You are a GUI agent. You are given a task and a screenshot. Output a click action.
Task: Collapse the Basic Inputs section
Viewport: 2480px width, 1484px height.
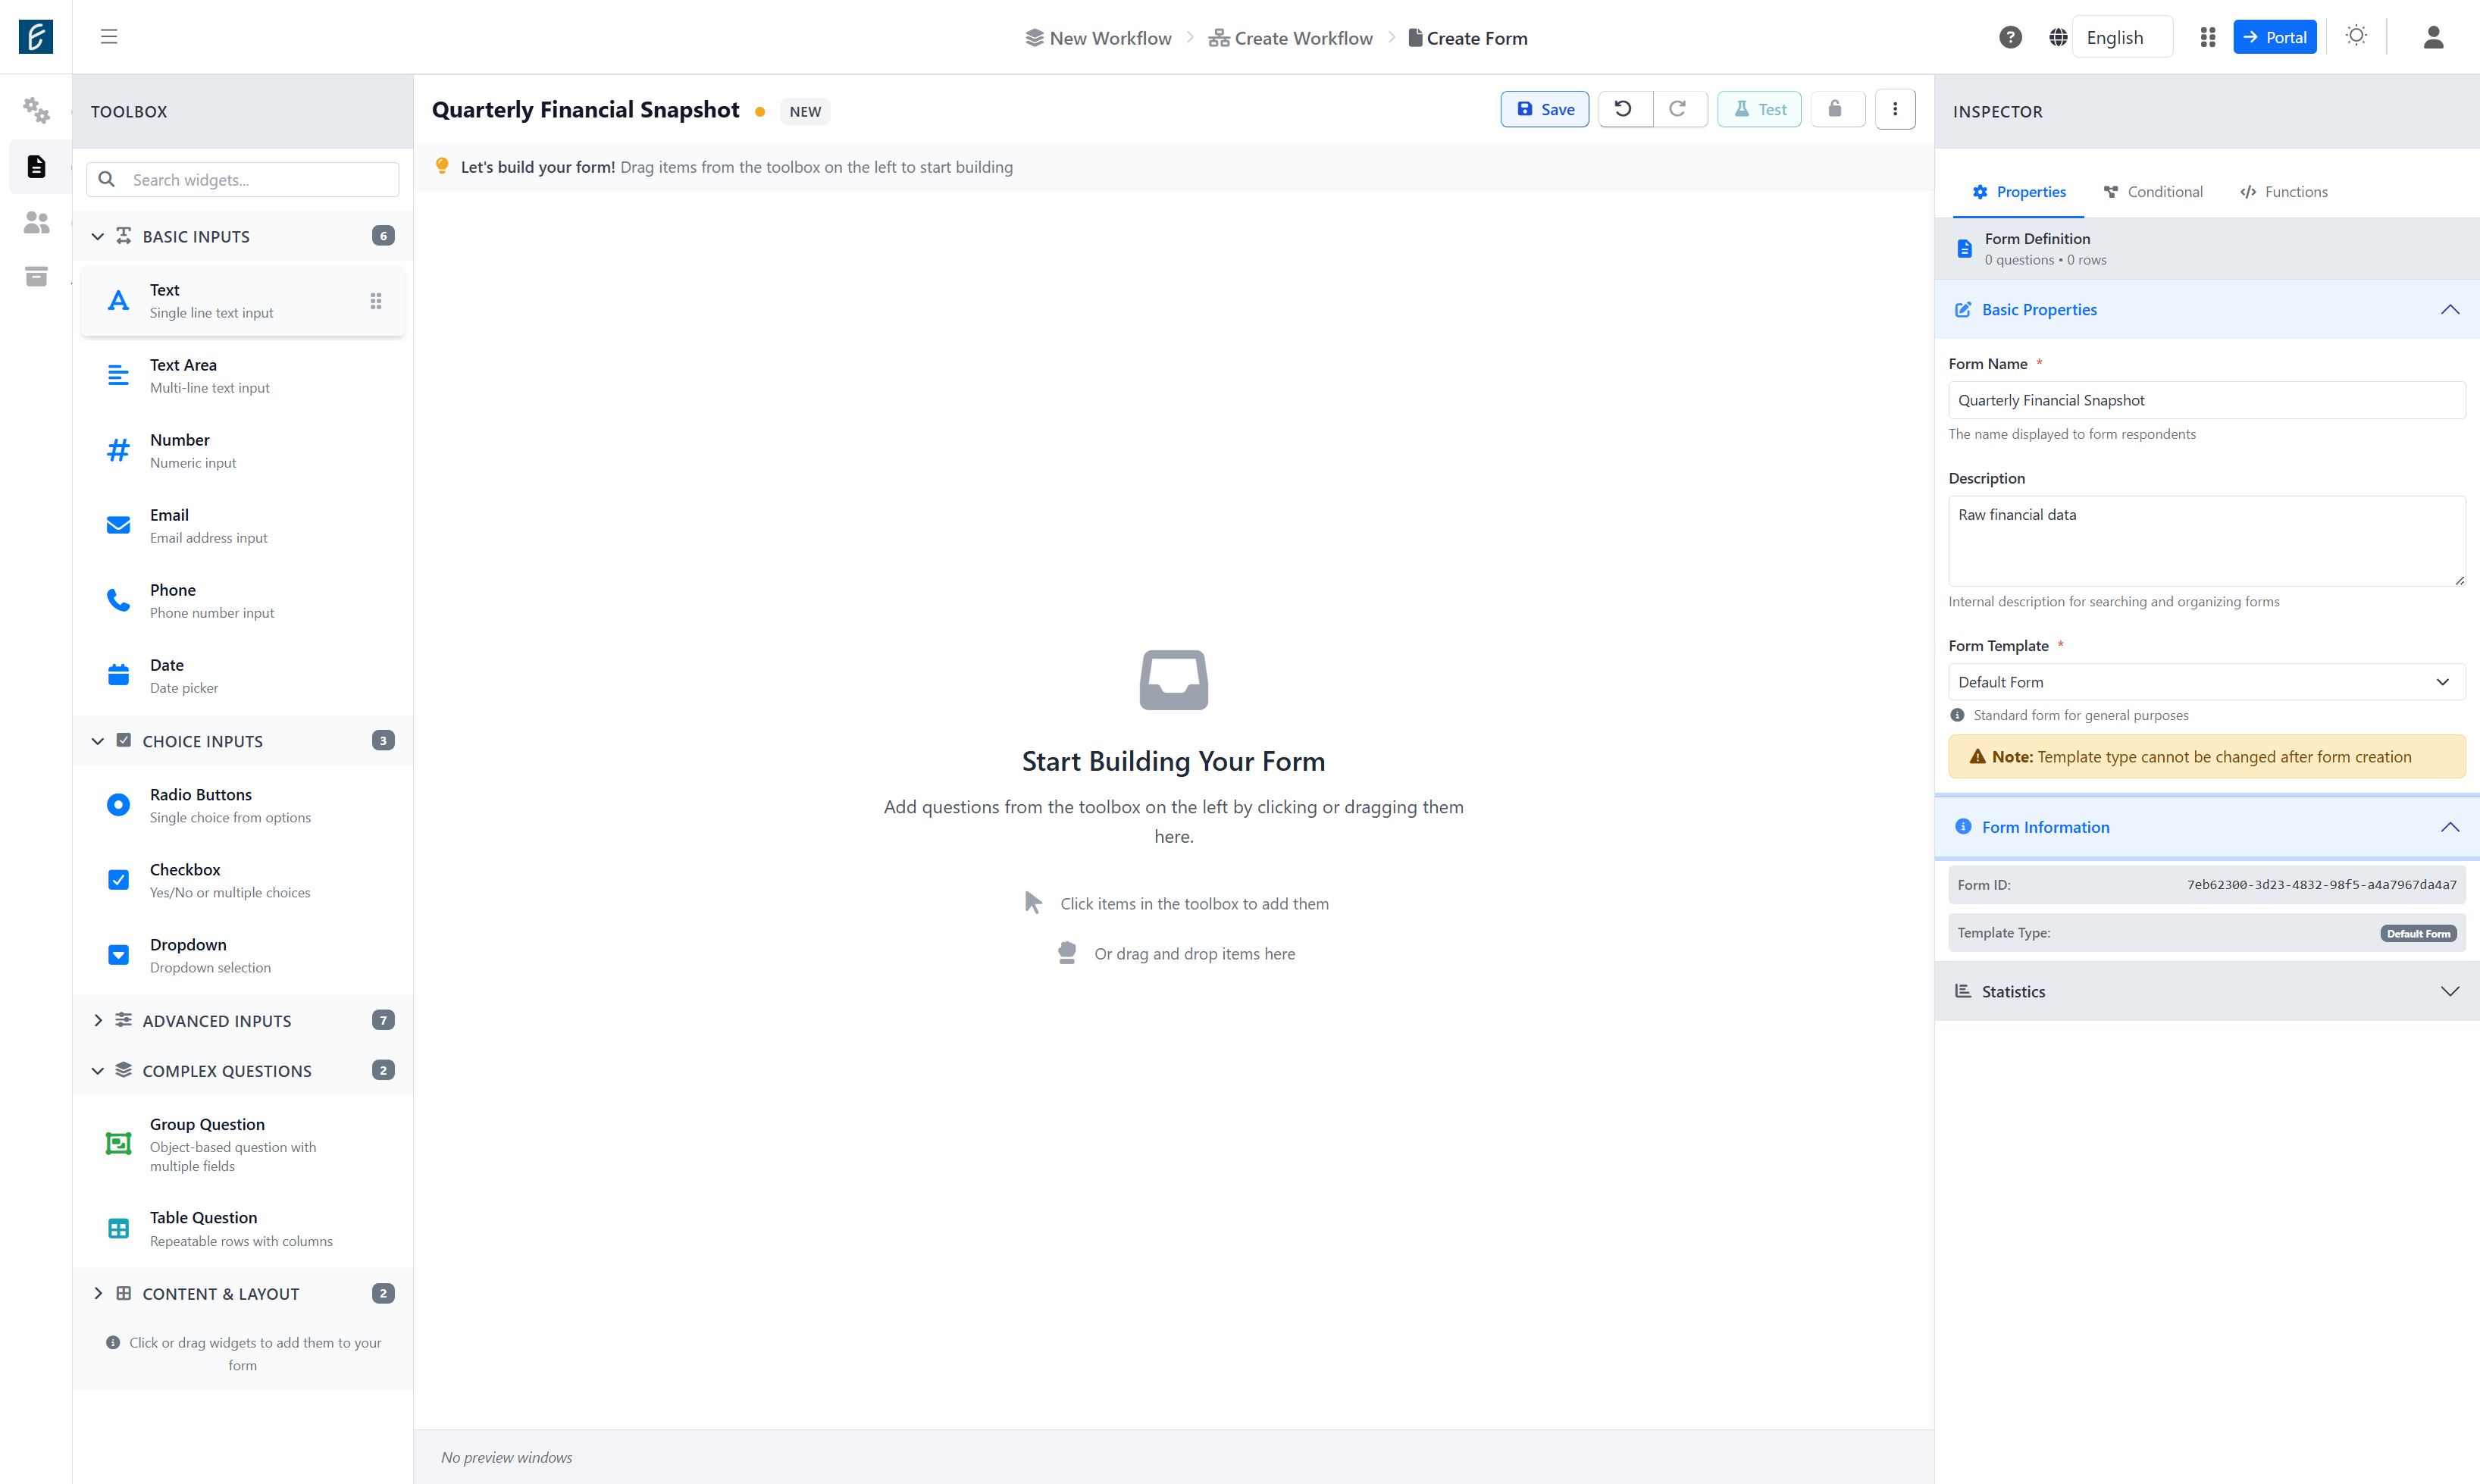(x=242, y=236)
